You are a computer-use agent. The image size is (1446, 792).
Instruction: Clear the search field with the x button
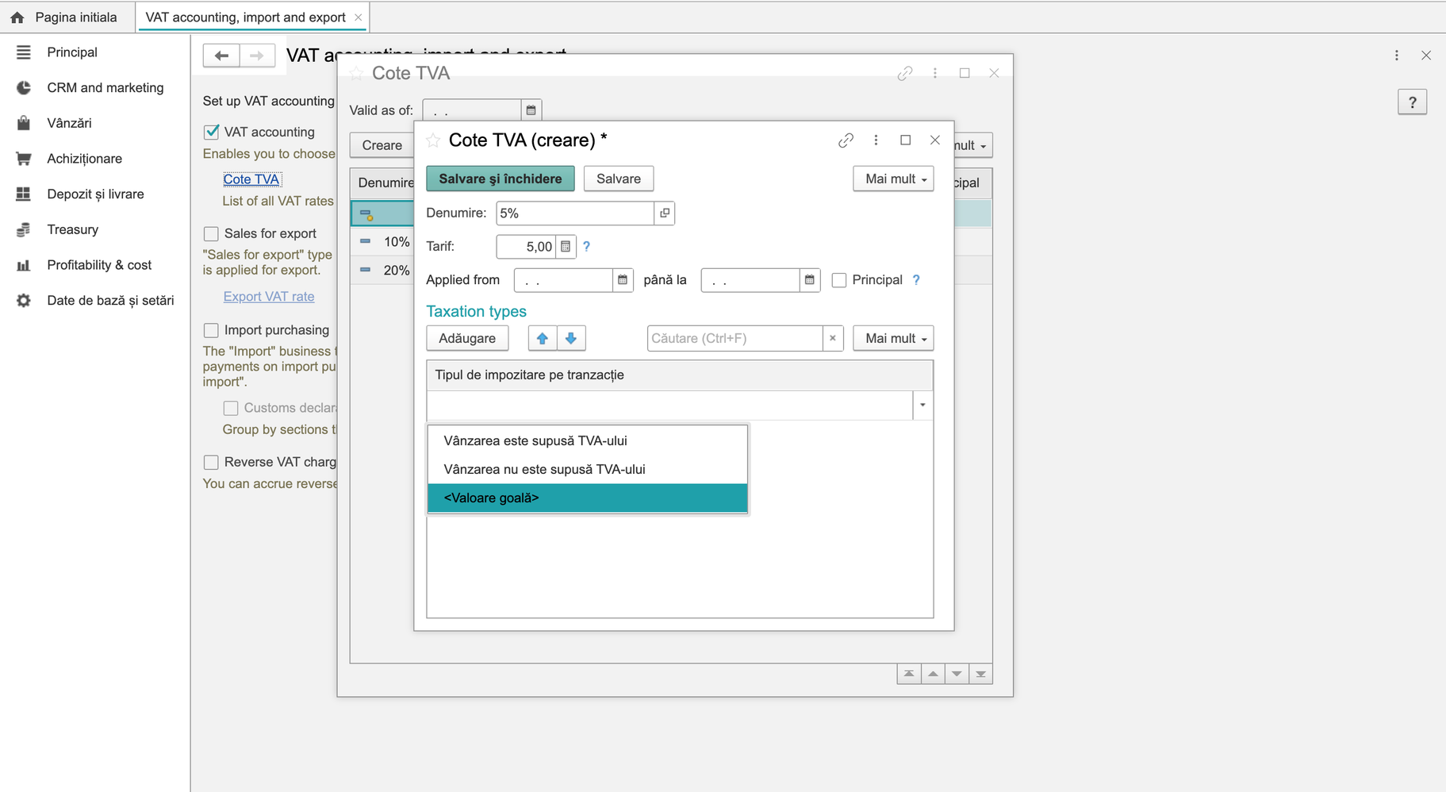click(833, 338)
